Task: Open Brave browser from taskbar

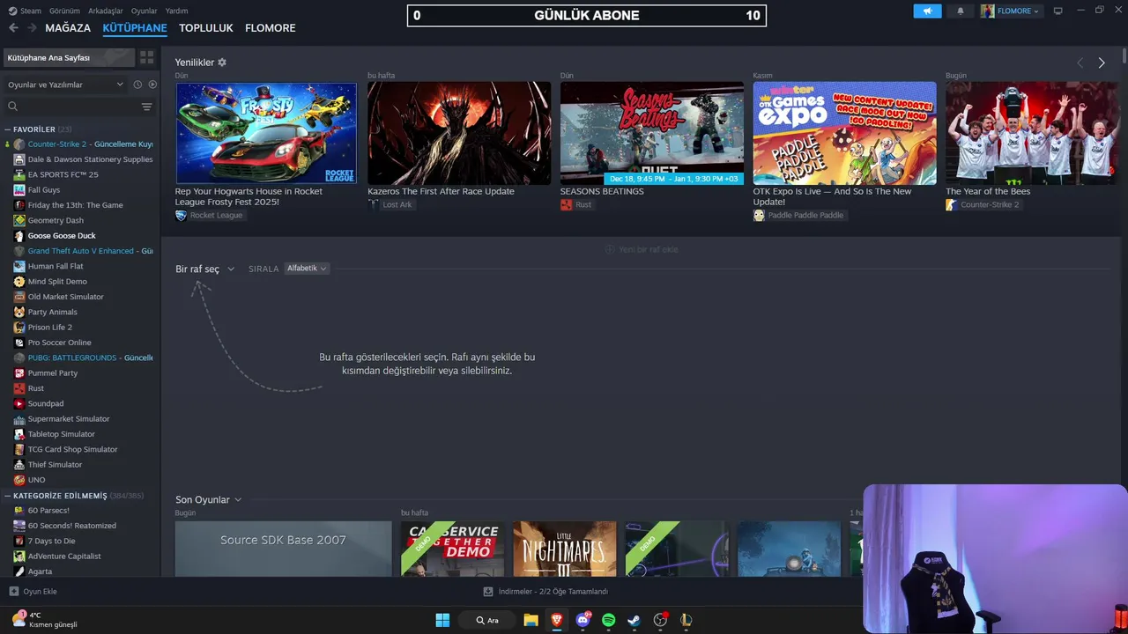Action: pos(557,620)
